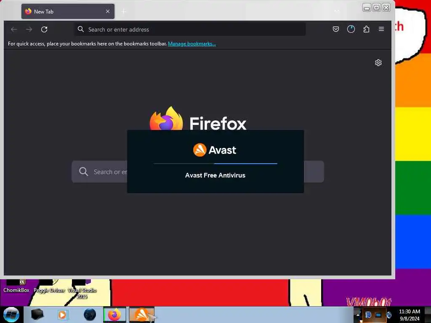
Task: Click the Avast Free Antivirus text
Action: 215,175
